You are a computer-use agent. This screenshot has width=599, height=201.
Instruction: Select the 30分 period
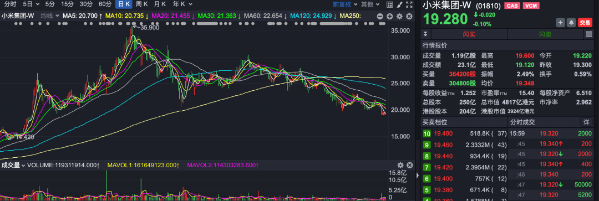[86, 4]
